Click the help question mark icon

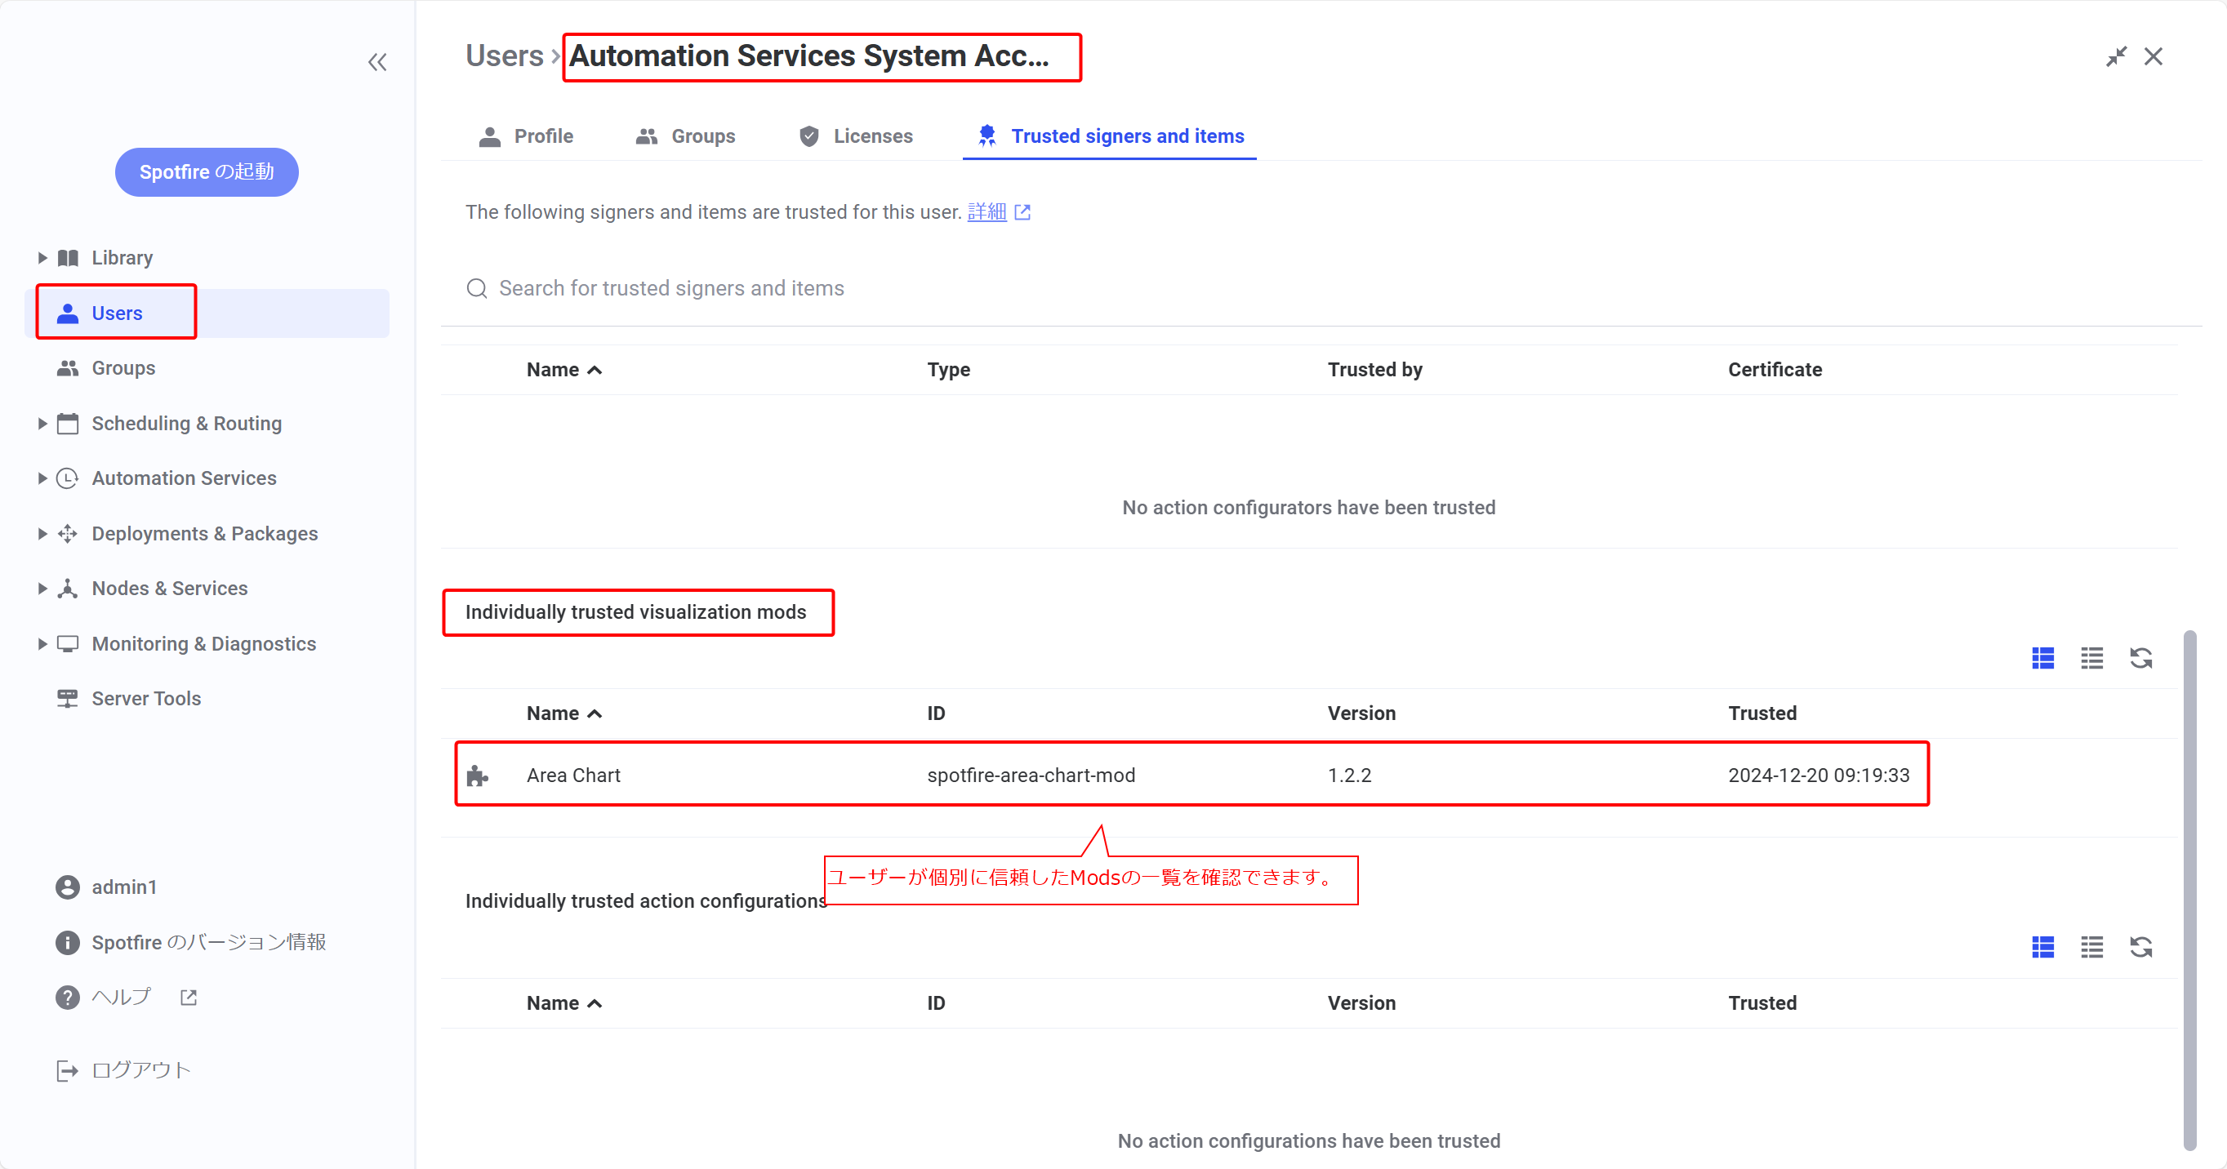[x=68, y=998]
